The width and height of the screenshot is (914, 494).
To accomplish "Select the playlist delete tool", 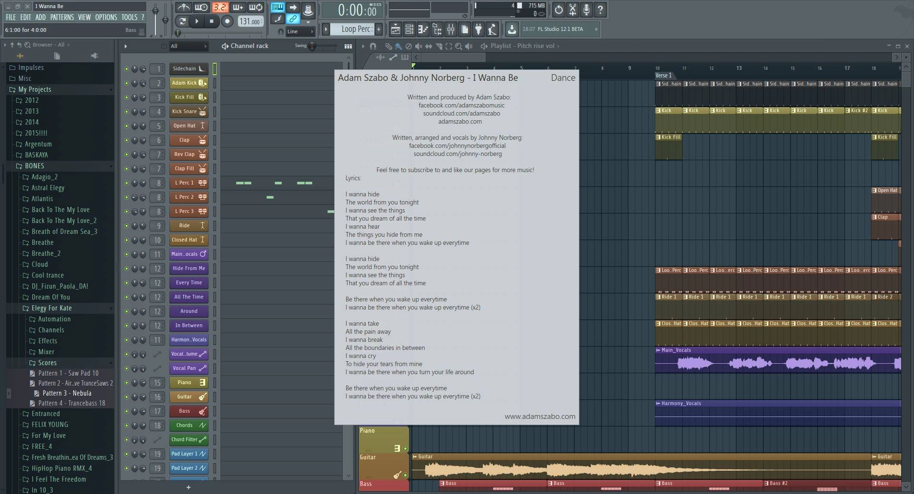I will pyautogui.click(x=408, y=46).
